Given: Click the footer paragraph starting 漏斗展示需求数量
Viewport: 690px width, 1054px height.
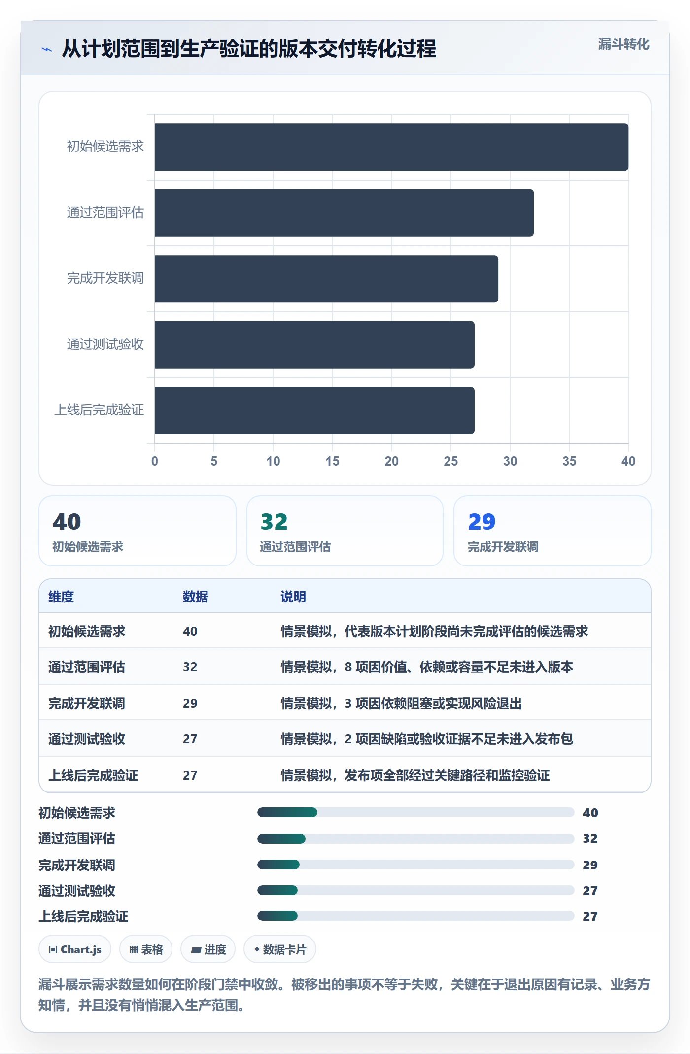Looking at the screenshot, I should tap(345, 994).
